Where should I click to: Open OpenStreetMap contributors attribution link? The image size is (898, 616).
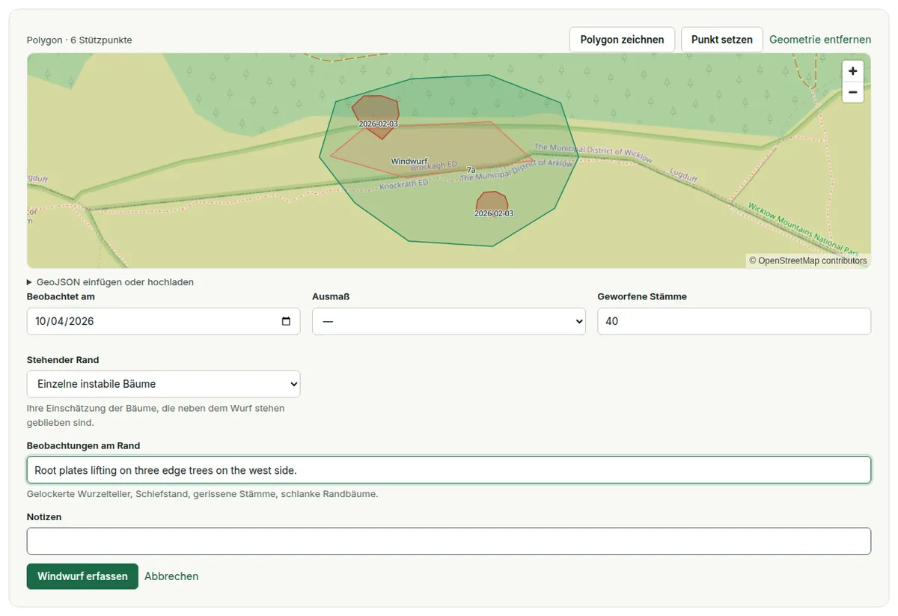pos(813,260)
